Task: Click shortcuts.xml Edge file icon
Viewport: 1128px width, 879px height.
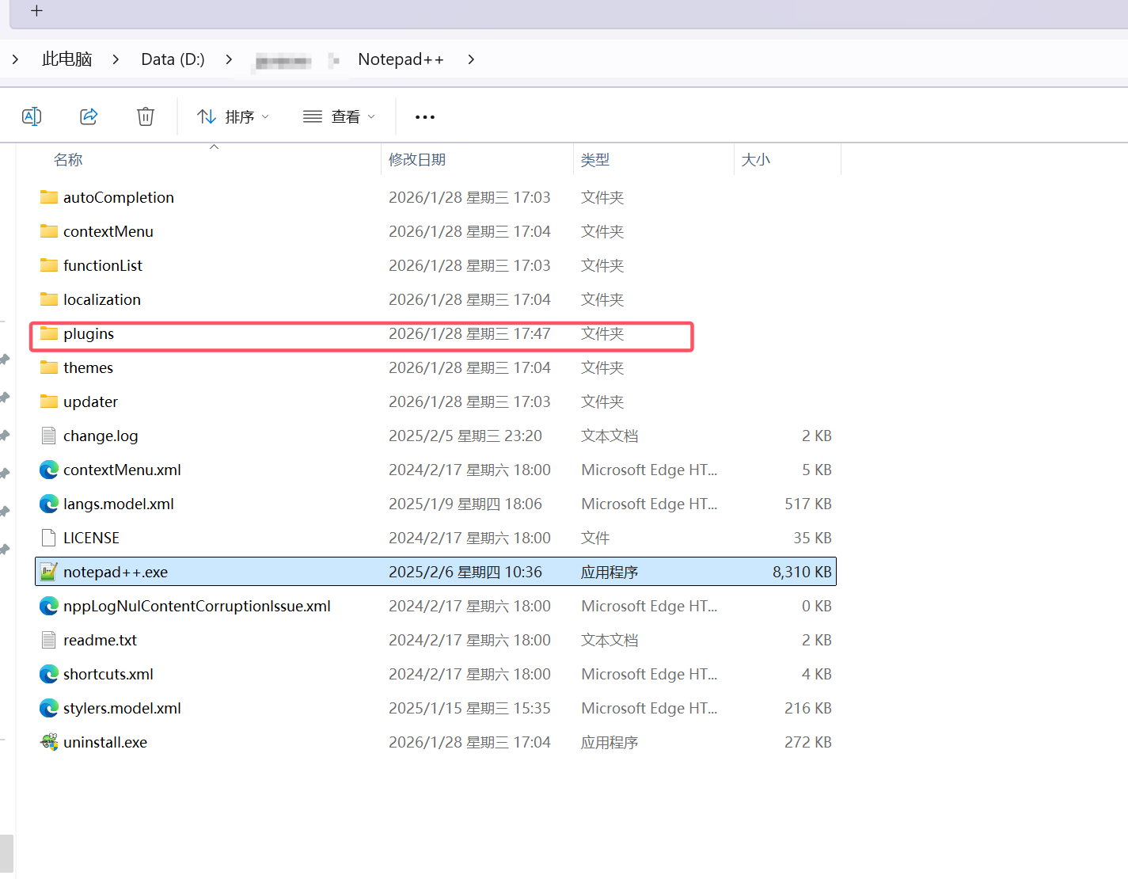Action: pyautogui.click(x=49, y=674)
